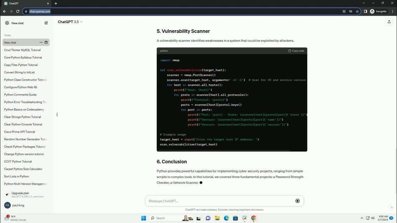Open the paul king account menu
The height and width of the screenshot is (223, 397).
tap(26, 205)
